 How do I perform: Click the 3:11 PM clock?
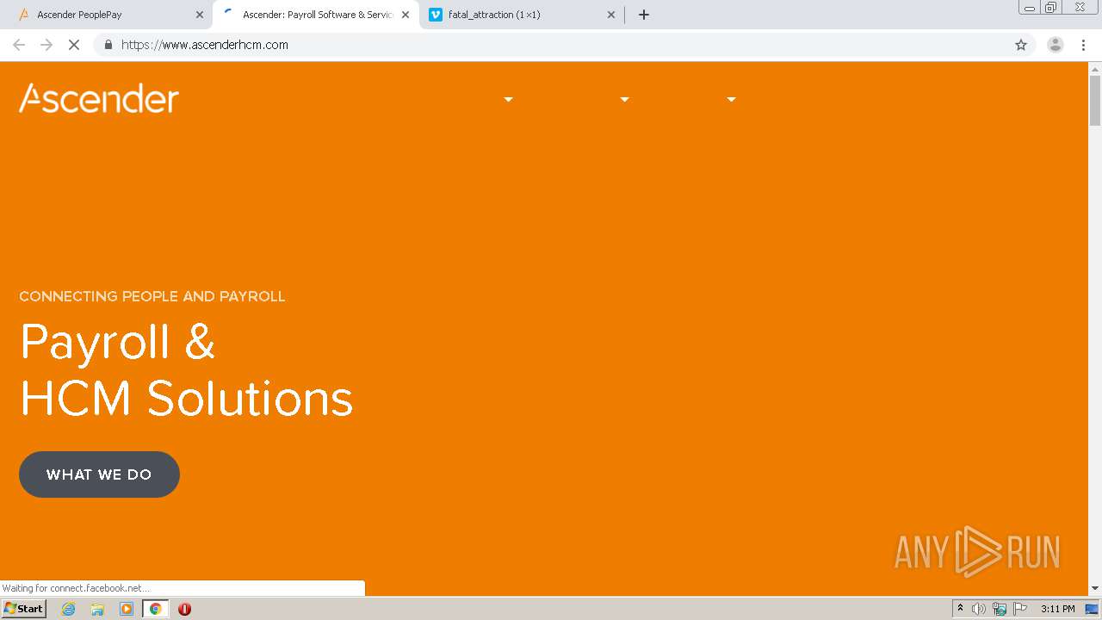tap(1057, 609)
